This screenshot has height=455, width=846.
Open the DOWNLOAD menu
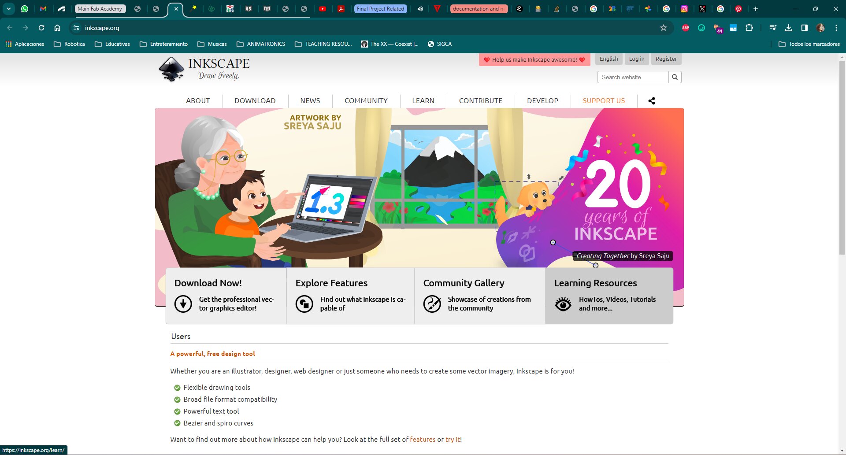pos(255,101)
